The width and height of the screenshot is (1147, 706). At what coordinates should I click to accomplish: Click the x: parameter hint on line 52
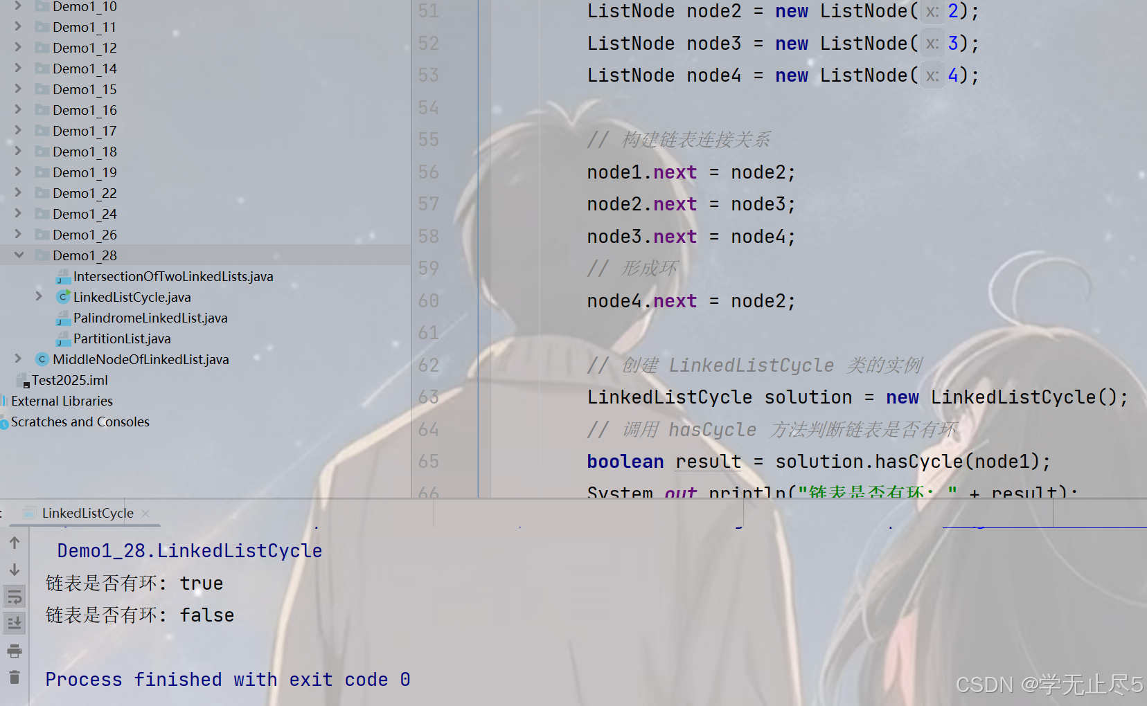[932, 44]
